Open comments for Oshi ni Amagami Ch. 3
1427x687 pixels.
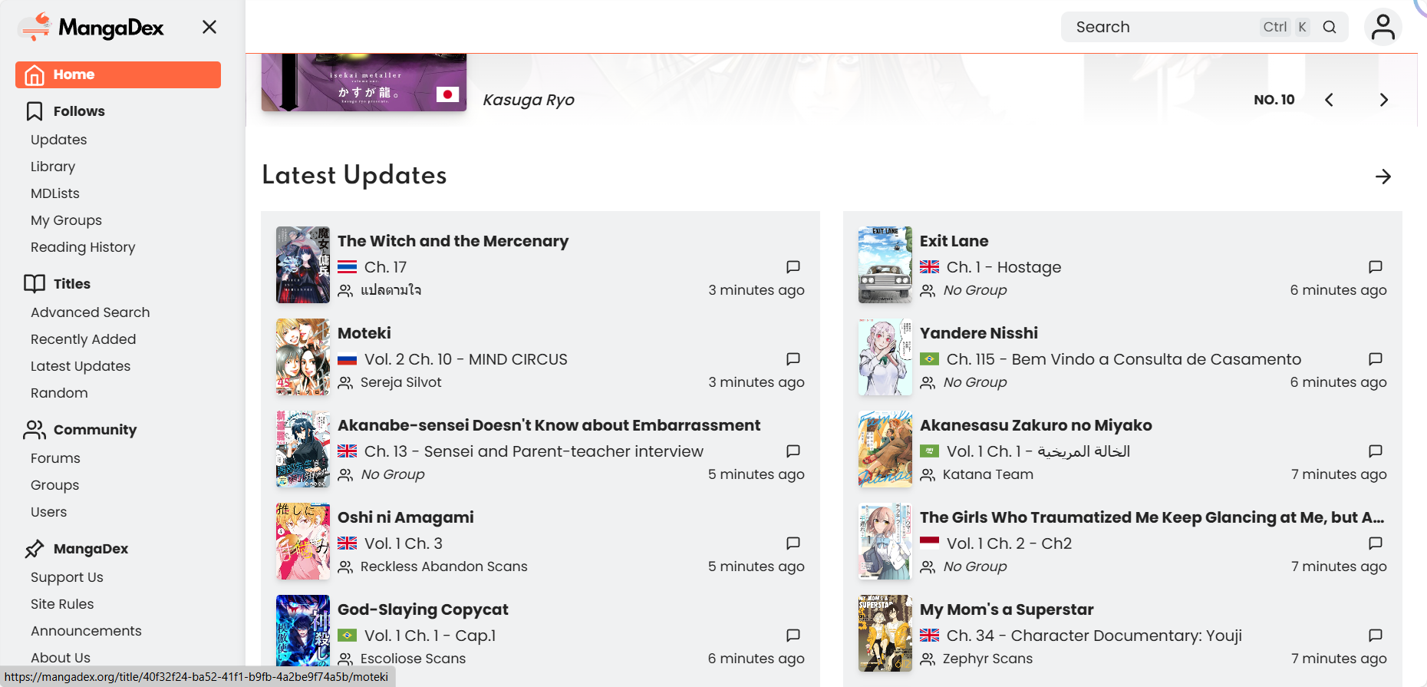(793, 543)
